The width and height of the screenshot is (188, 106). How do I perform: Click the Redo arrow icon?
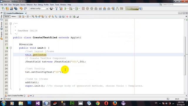(x=25, y=9)
